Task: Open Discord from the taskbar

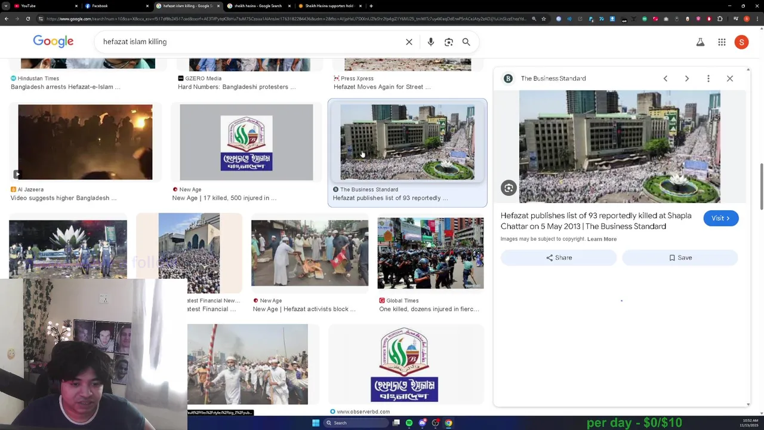Action: click(422, 423)
